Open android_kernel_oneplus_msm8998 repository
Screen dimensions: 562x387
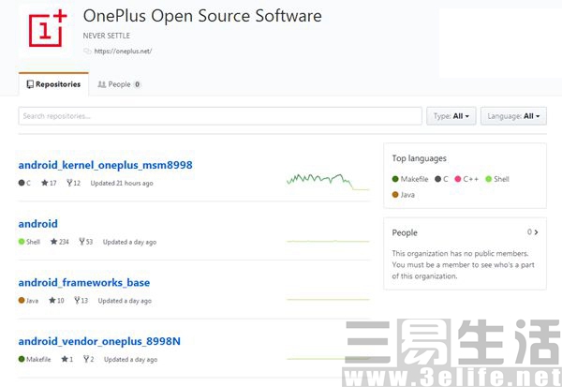coord(105,165)
